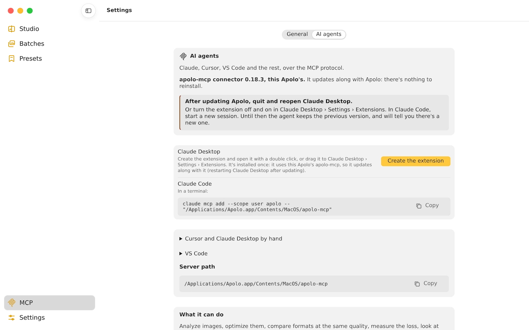Switch to the General tab
529x330 pixels.
coord(297,34)
